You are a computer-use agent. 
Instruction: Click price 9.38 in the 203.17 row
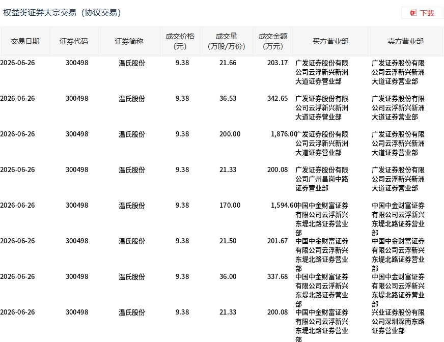182,63
